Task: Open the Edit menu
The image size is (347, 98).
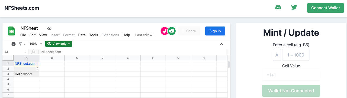Action: pos(33,35)
